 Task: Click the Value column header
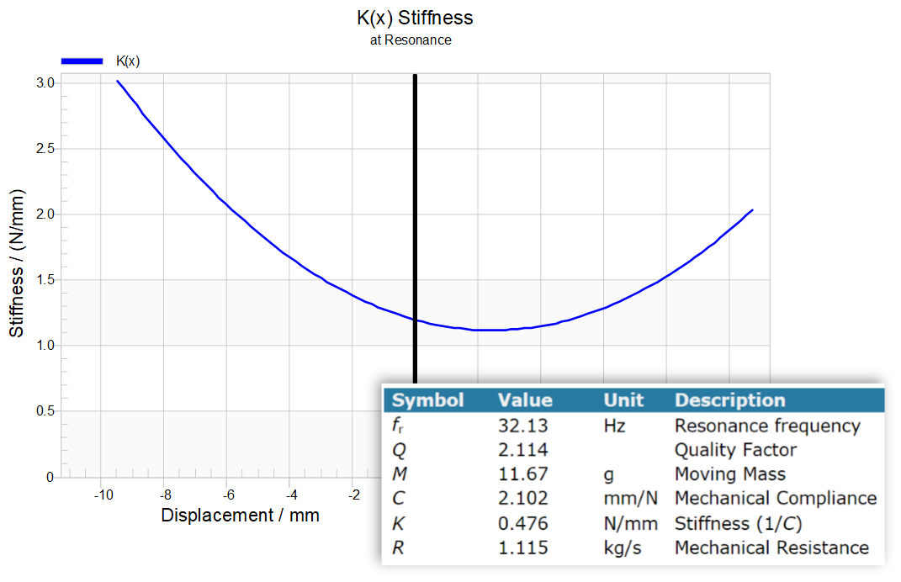(525, 400)
